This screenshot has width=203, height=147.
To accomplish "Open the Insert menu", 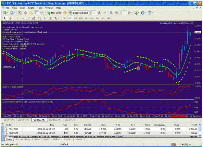I will 22,8.
